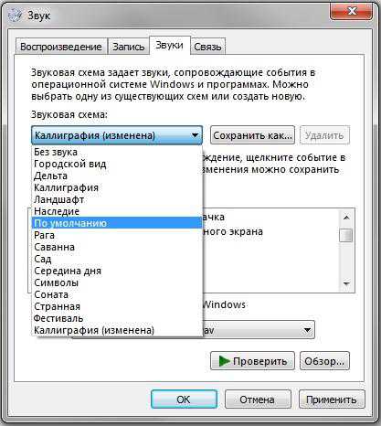Image resolution: width=381 pixels, height=426 pixels.
Task: Click the 'Сохранить как...' button
Action: click(252, 135)
